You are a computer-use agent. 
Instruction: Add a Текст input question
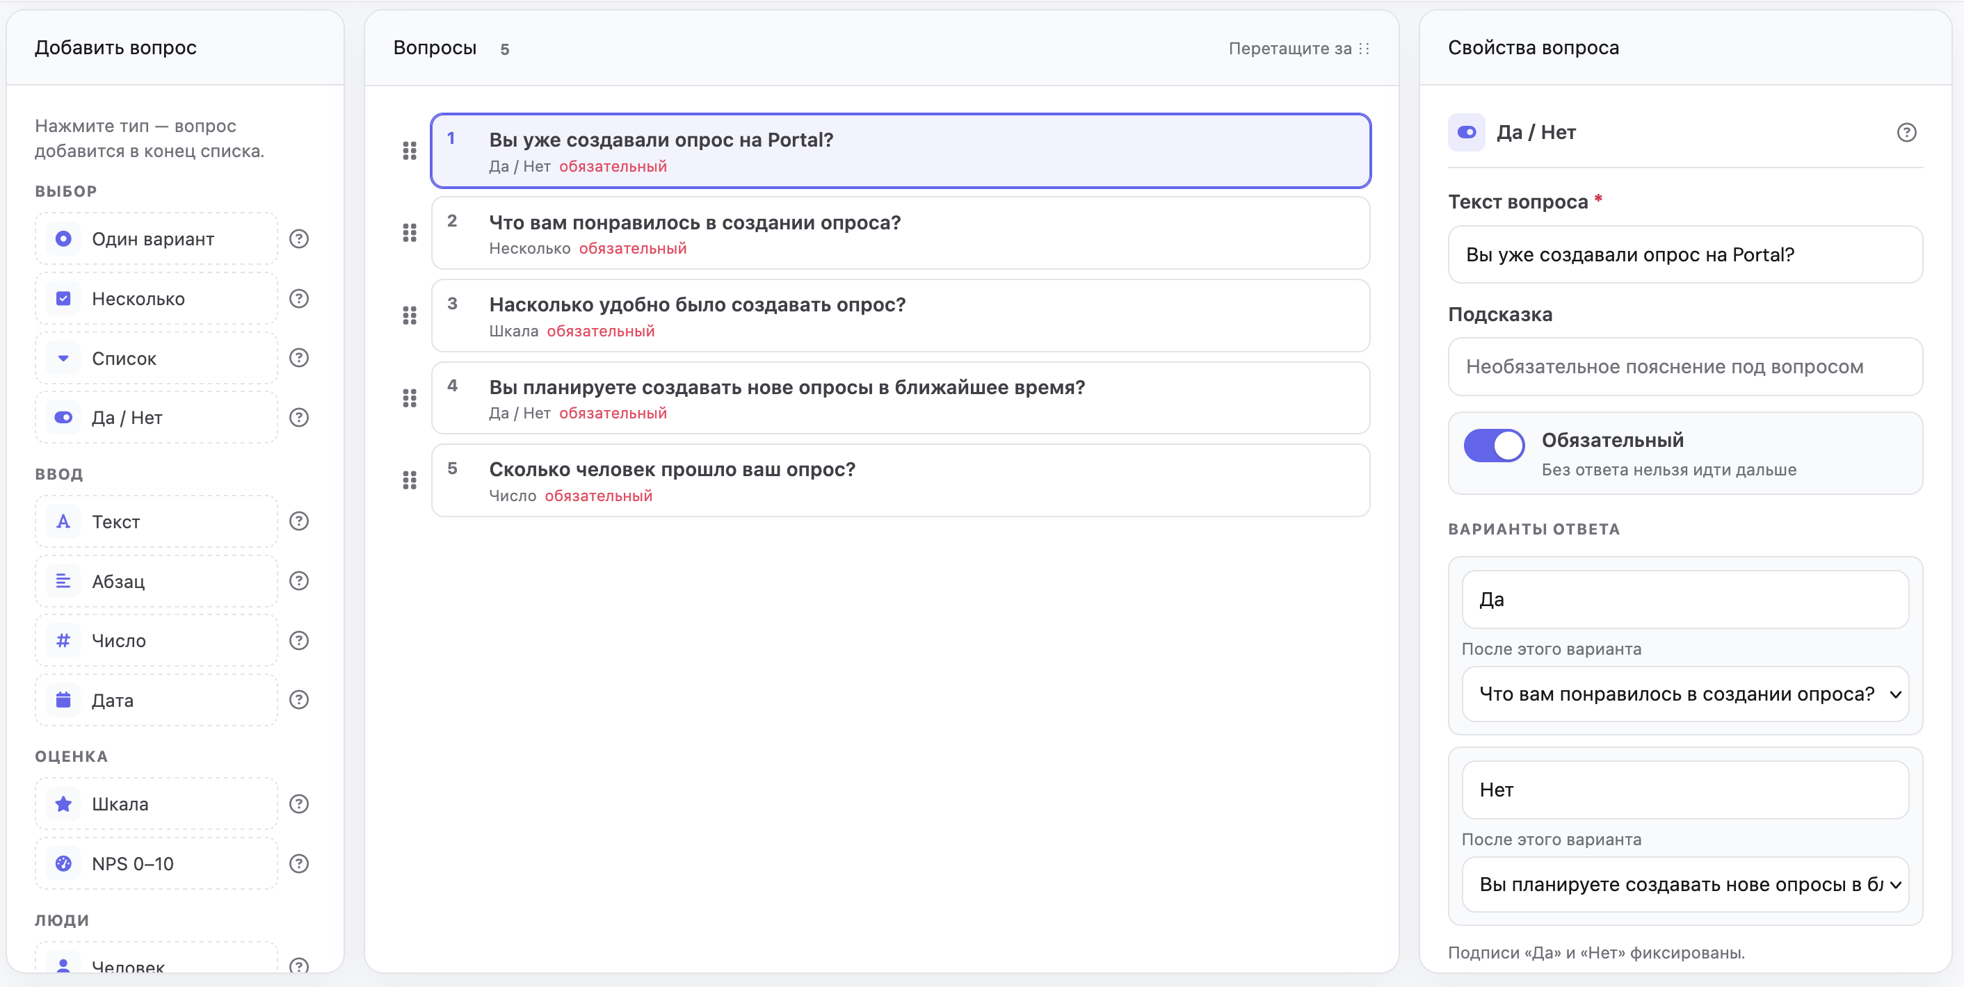pos(156,521)
